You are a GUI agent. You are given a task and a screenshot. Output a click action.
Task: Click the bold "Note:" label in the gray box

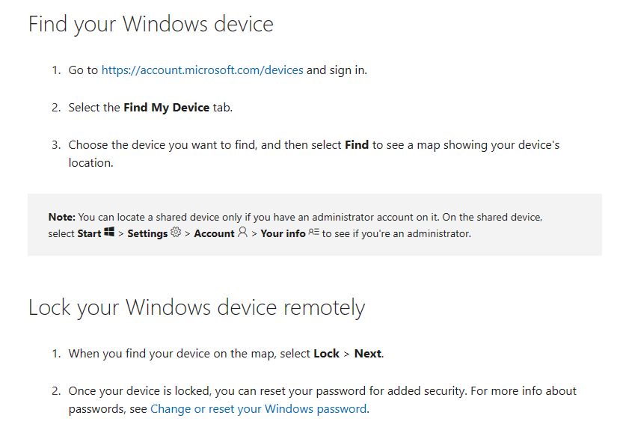point(62,217)
